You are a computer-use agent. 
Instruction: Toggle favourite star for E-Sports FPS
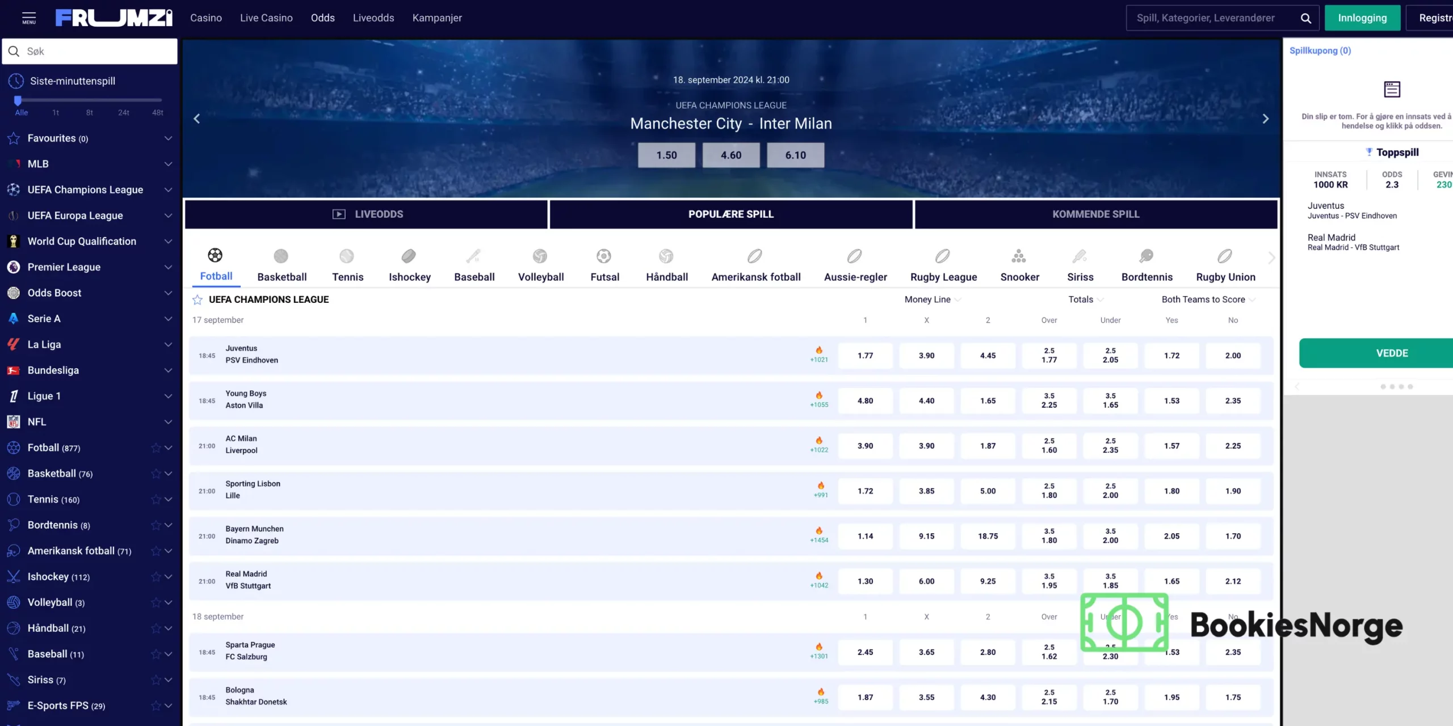click(156, 706)
